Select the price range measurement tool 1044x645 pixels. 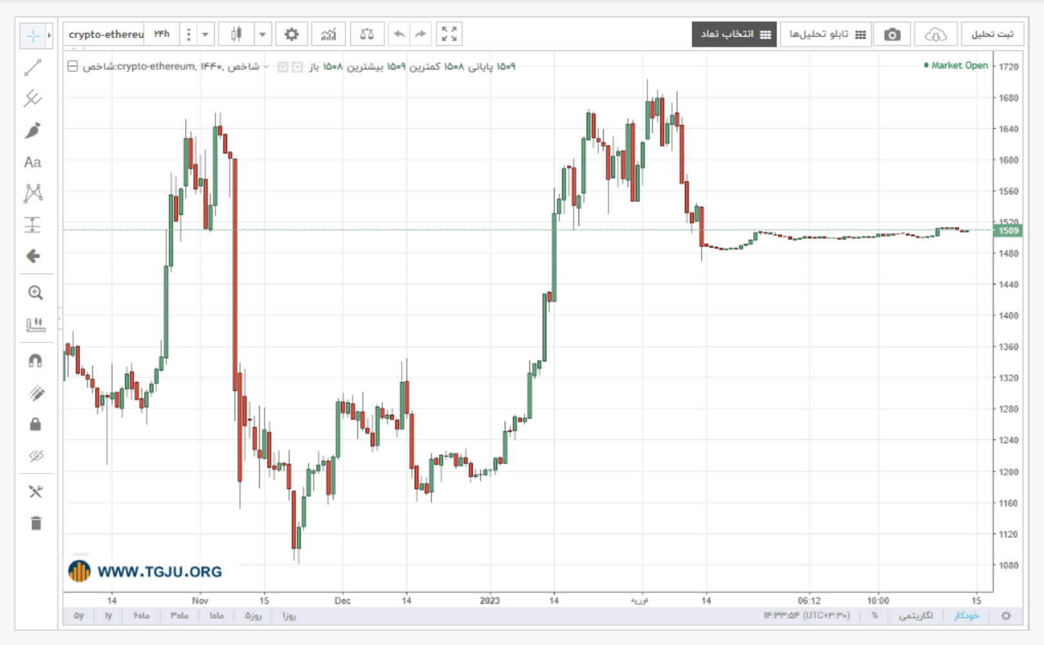click(x=33, y=224)
